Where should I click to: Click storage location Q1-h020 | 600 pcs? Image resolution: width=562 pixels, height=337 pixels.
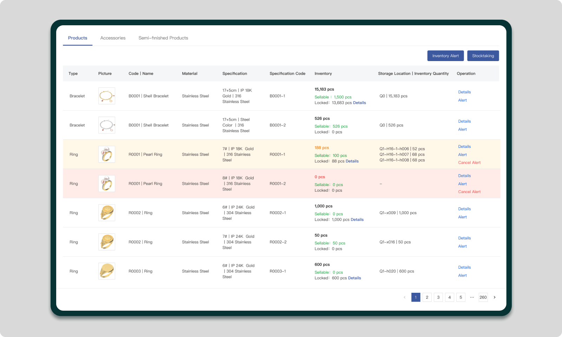click(x=397, y=271)
